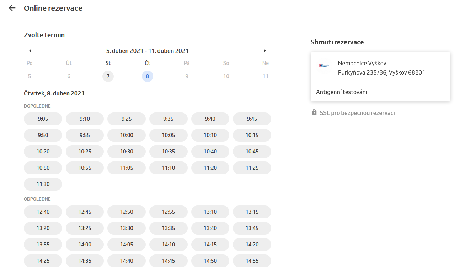This screenshot has height=280, width=460.
Task: Click the SSL padlock icon
Action: (314, 112)
